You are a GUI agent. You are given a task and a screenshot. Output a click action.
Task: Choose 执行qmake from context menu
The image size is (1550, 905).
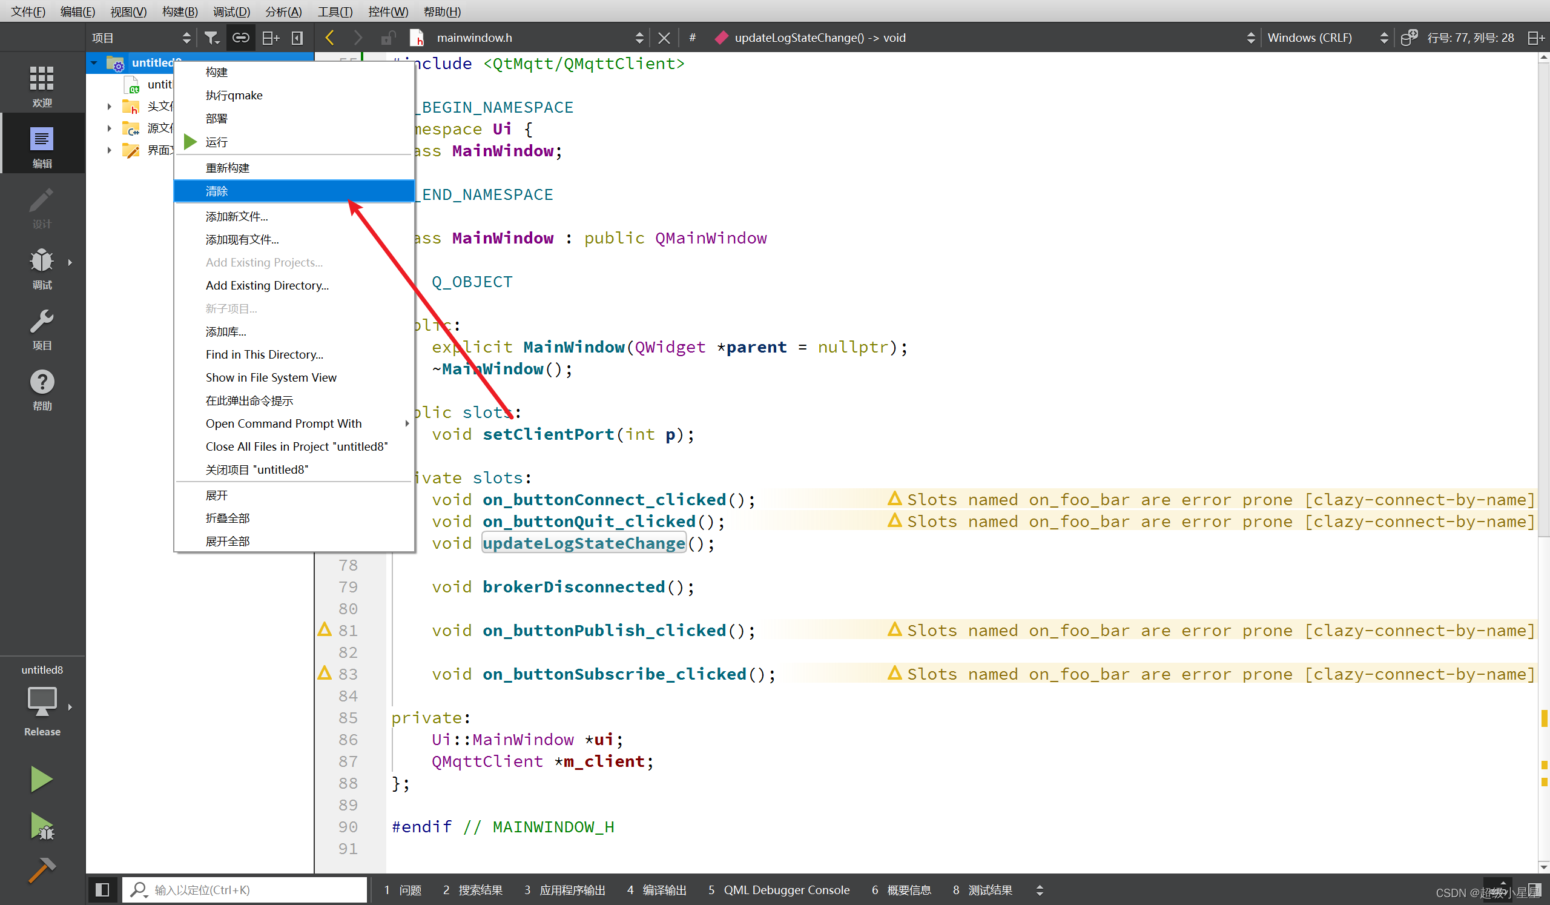point(294,95)
